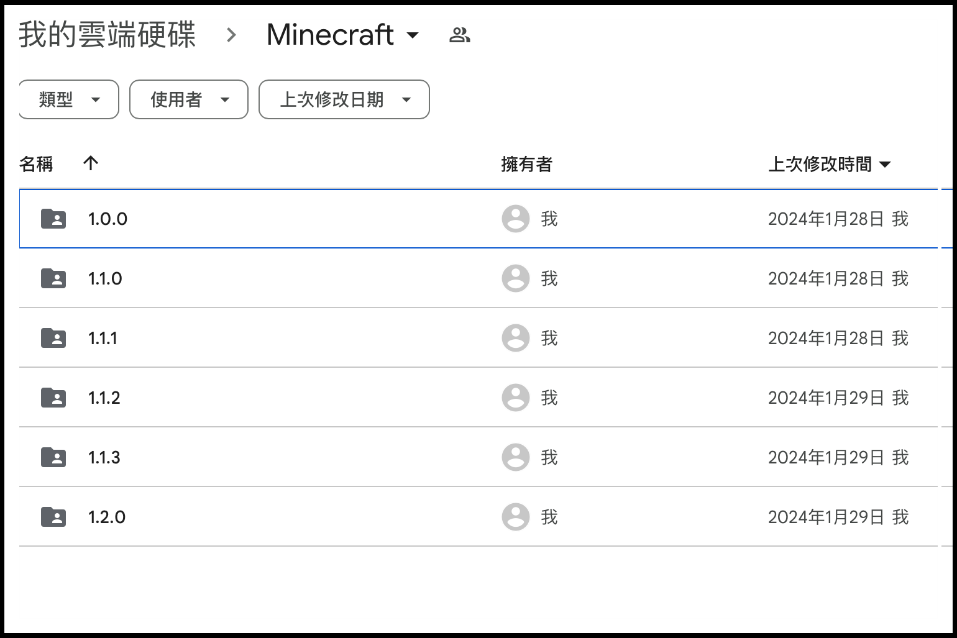
Task: Click shared folder icon for 1.1.0
Action: tap(53, 278)
